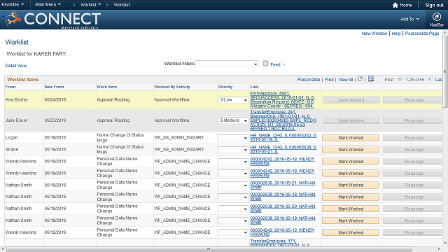Image resolution: width=448 pixels, height=252 pixels.
Task: Click Sign out
Action: pos(434,5)
